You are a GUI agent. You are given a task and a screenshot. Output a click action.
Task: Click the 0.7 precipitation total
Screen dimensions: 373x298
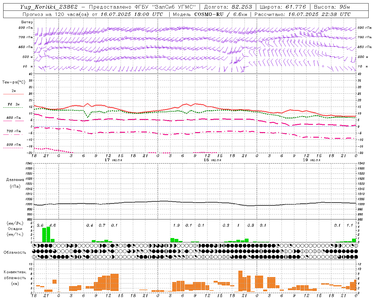[102, 226]
